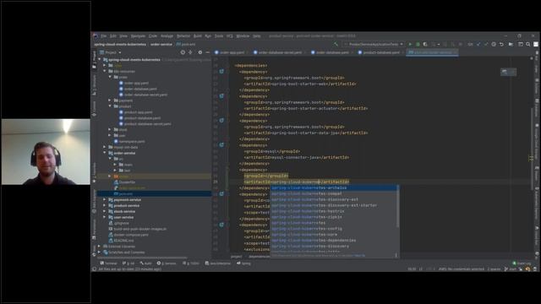The image size is (541, 304).
Task: Click Run with Coverage icon
Action: tap(425, 44)
